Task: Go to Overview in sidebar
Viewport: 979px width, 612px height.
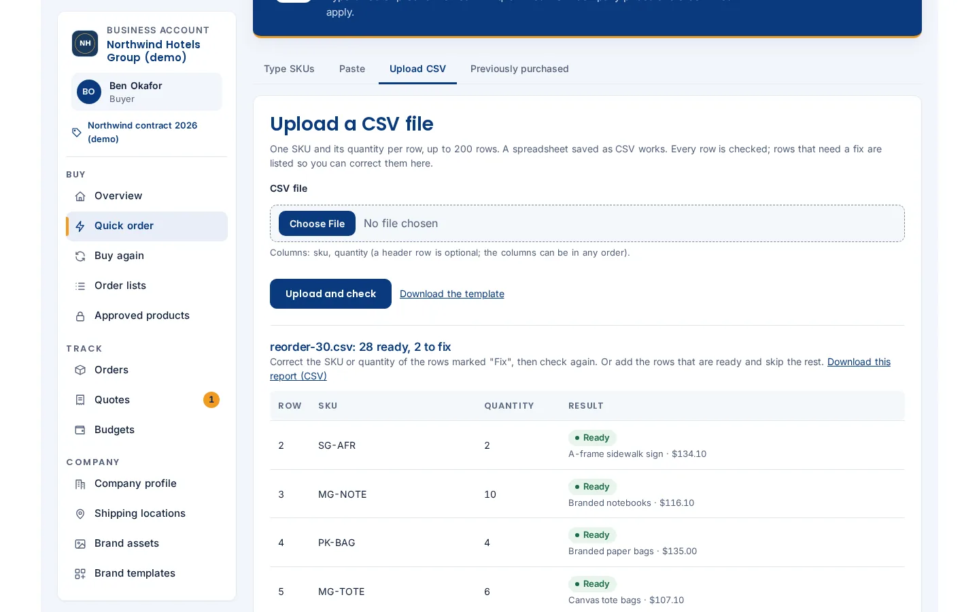Action: tap(147, 197)
